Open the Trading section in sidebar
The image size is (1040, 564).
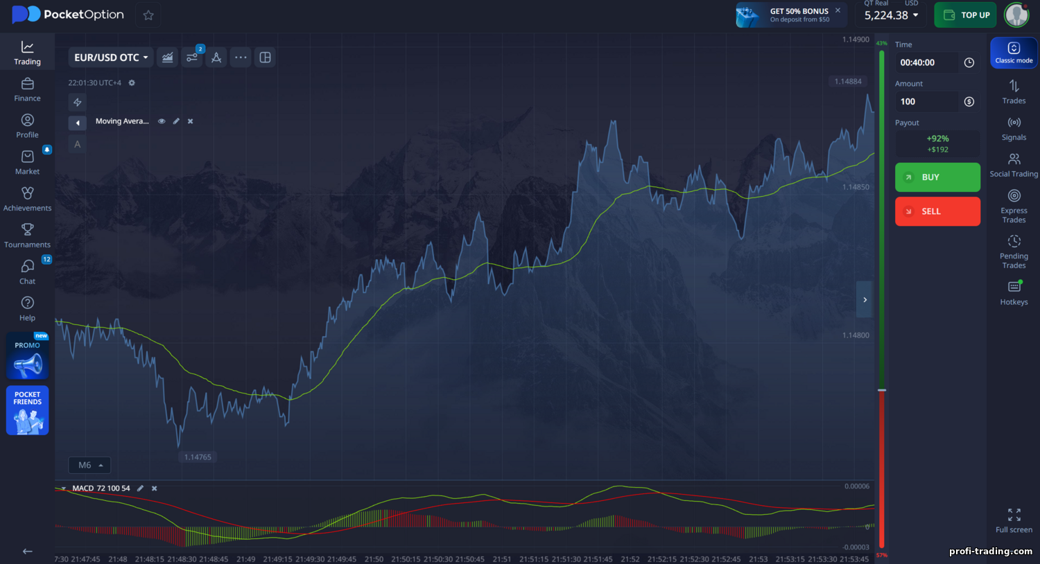(27, 53)
